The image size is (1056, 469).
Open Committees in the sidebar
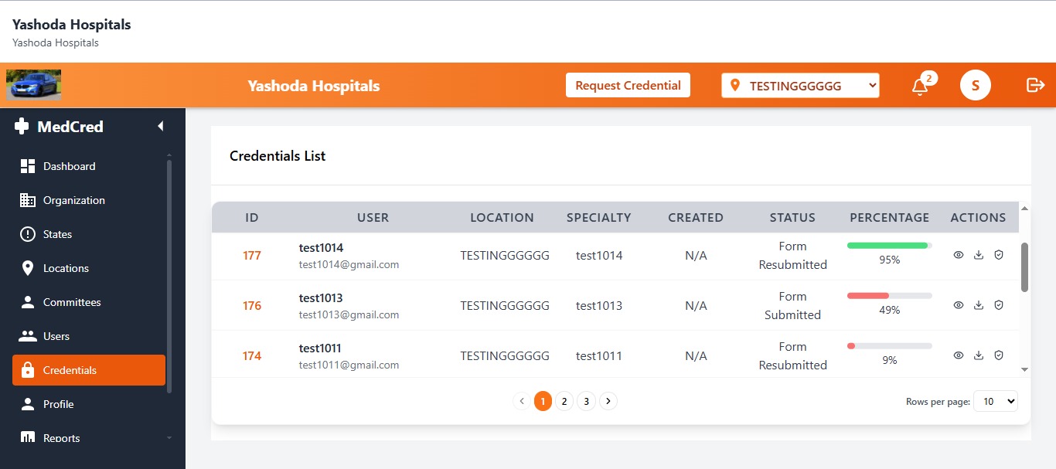72,302
